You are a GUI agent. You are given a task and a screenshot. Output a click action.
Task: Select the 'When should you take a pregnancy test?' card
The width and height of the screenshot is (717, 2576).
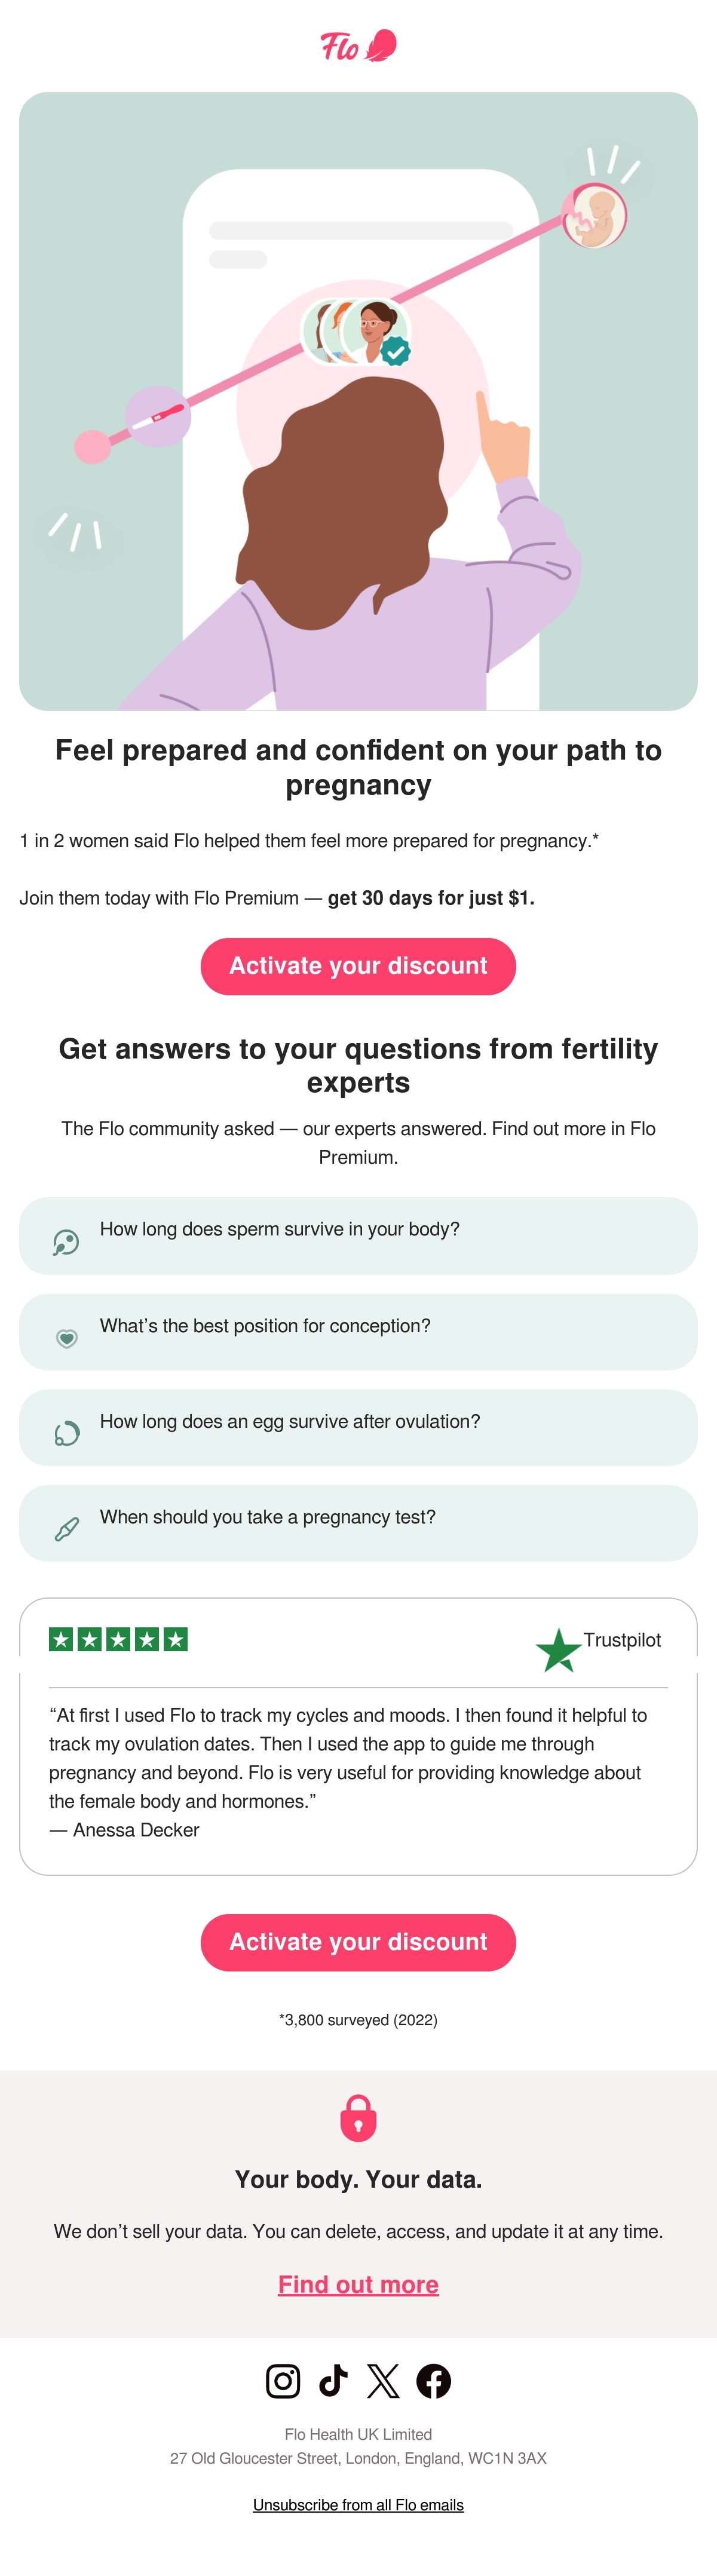click(x=358, y=1523)
